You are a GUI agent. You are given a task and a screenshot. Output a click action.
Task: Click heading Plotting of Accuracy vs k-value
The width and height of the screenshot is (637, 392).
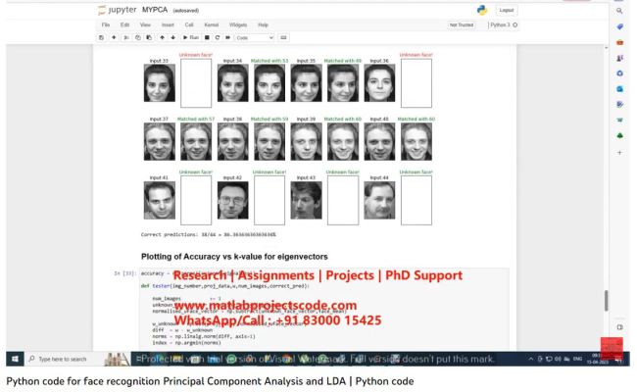tap(234, 257)
